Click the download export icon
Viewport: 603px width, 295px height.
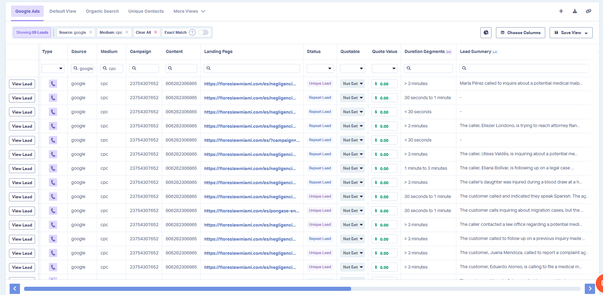pos(575,11)
